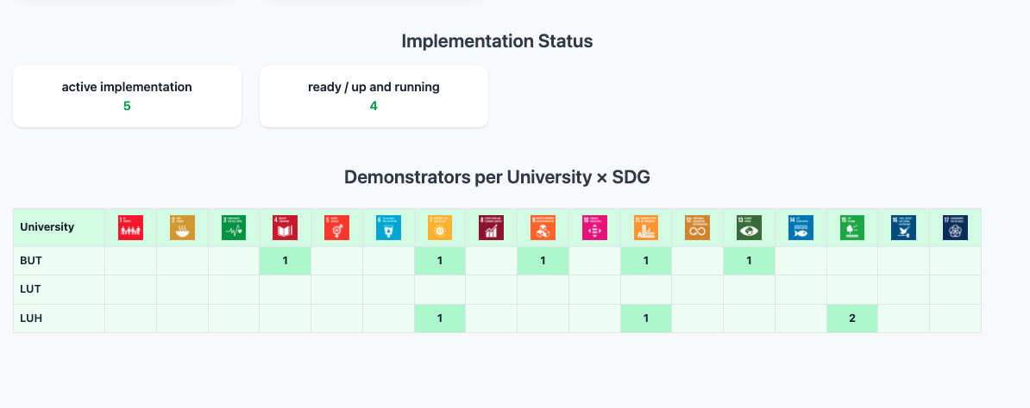Click the ready / up and running count 4
Screen dimensions: 1030x408
coord(374,106)
